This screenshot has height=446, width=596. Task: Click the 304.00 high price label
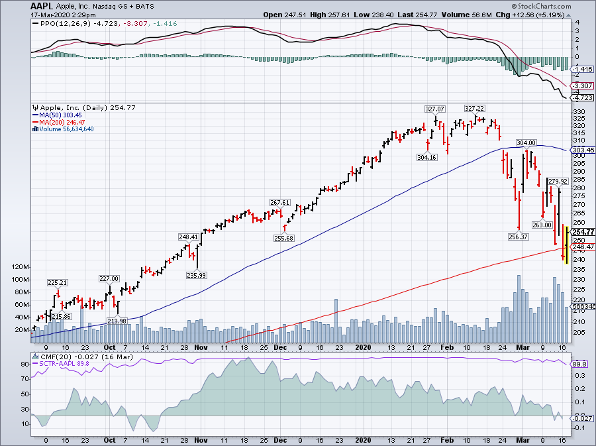pyautogui.click(x=526, y=143)
